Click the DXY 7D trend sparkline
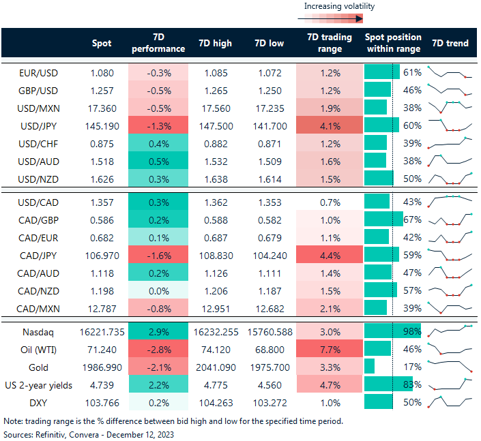This screenshot has width=481, height=441. coord(450,401)
